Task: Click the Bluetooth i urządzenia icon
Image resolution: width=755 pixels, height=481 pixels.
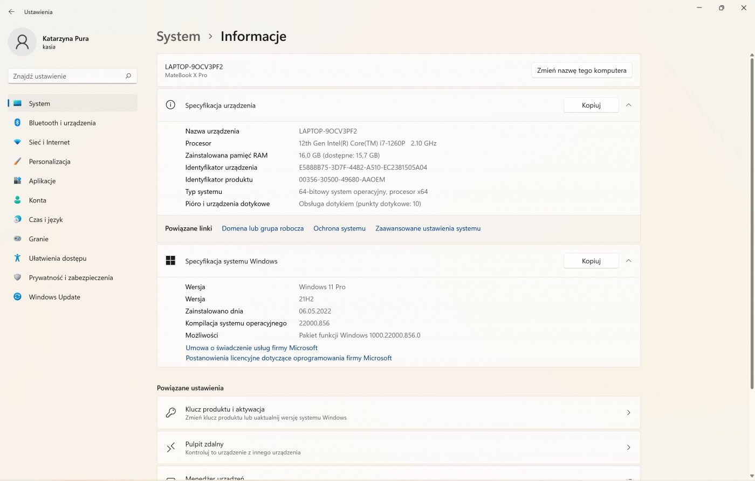Action: [17, 123]
